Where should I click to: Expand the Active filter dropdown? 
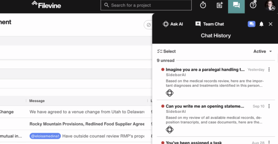pyautogui.click(x=263, y=51)
